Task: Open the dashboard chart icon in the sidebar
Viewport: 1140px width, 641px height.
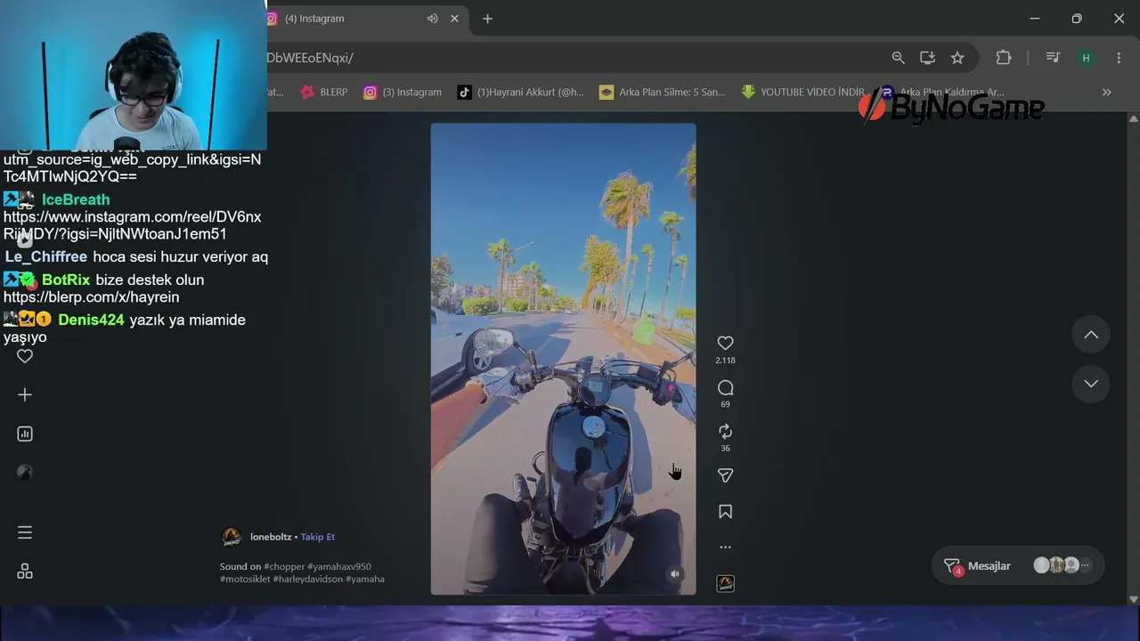Action: [x=25, y=434]
